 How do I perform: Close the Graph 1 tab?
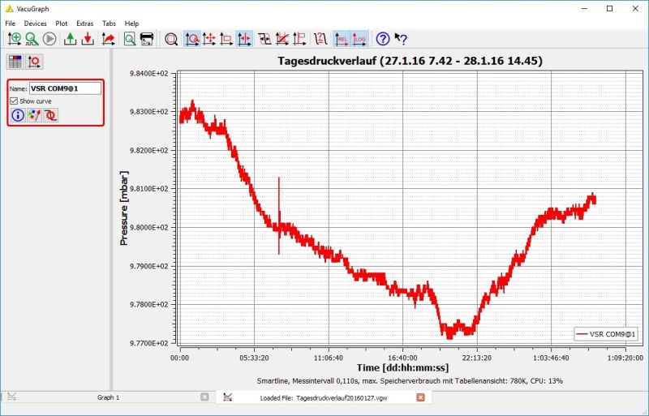click(204, 397)
